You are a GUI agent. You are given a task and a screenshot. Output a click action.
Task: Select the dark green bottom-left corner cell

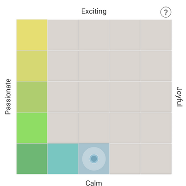pos(32,159)
